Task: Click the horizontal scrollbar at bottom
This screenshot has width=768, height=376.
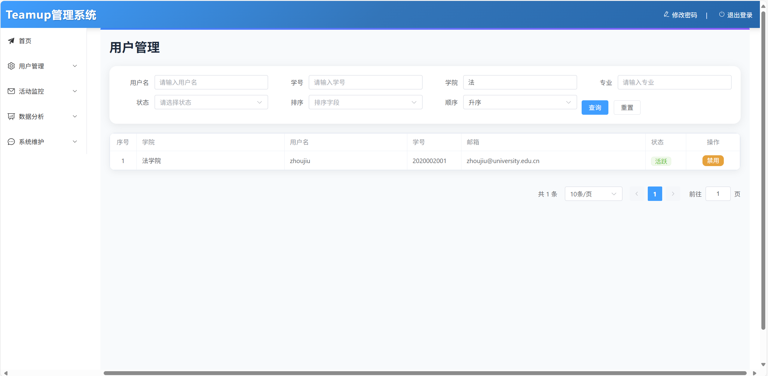Action: 425,373
